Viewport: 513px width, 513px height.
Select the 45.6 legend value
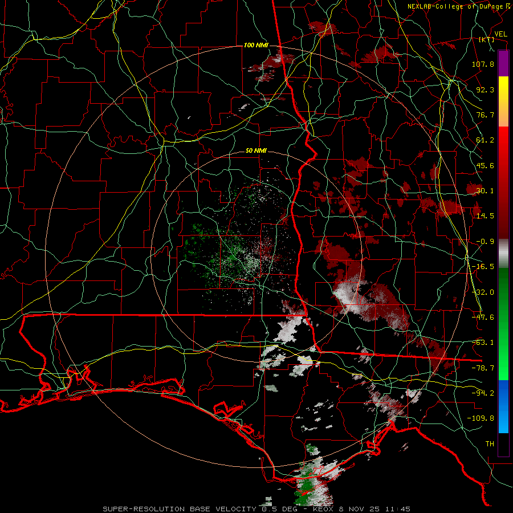pyautogui.click(x=485, y=165)
